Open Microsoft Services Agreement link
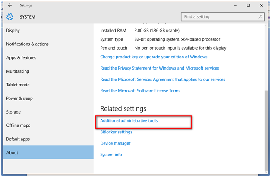The image size is (271, 177). (162, 79)
